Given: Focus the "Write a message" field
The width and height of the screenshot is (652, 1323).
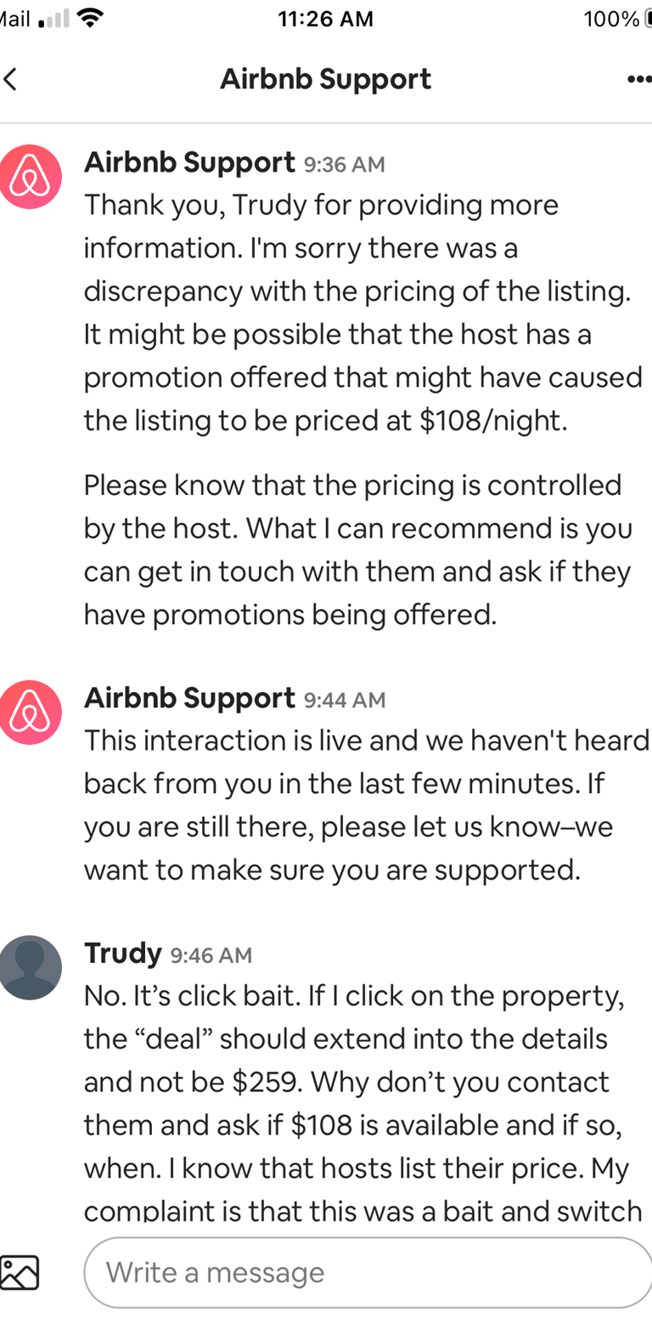Looking at the screenshot, I should pos(367,1272).
